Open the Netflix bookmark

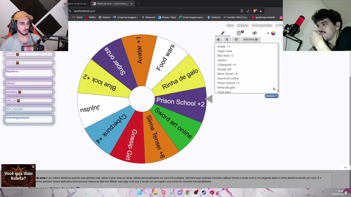click(x=90, y=17)
